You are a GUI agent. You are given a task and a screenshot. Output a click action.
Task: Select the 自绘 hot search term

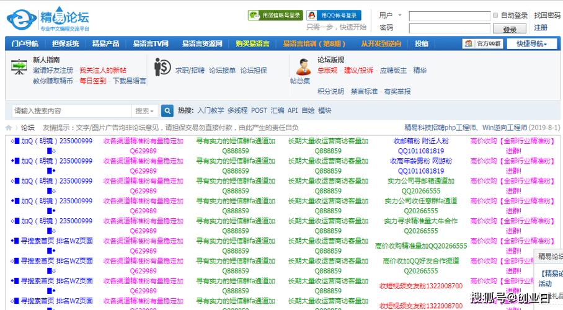[308, 110]
